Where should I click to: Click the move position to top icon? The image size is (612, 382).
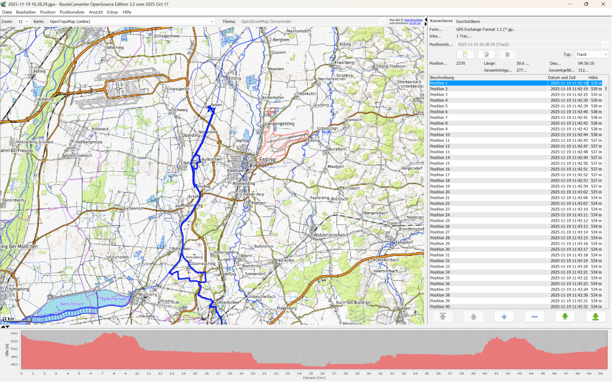point(443,317)
